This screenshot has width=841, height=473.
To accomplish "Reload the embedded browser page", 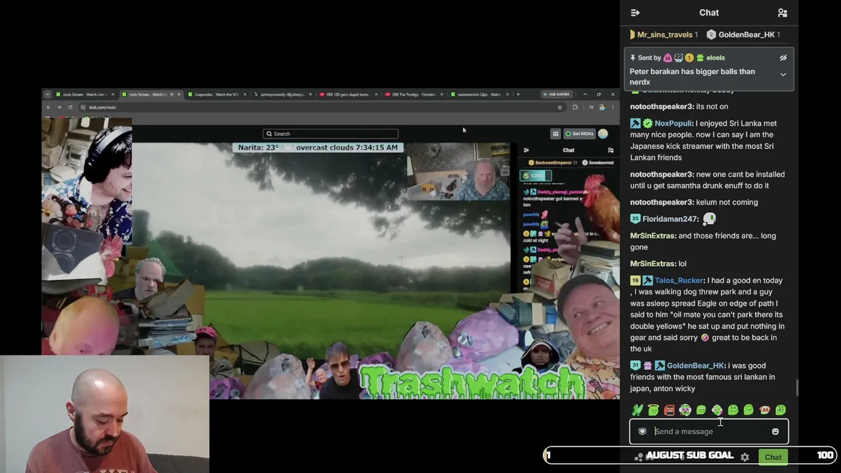I will pyautogui.click(x=70, y=107).
